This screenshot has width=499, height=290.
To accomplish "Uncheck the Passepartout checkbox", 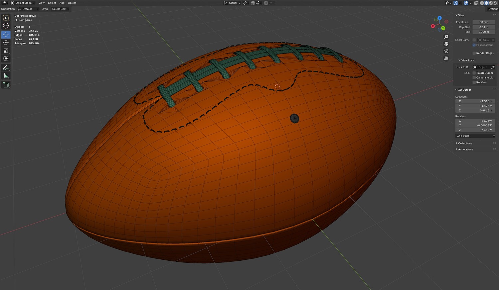I will (474, 45).
